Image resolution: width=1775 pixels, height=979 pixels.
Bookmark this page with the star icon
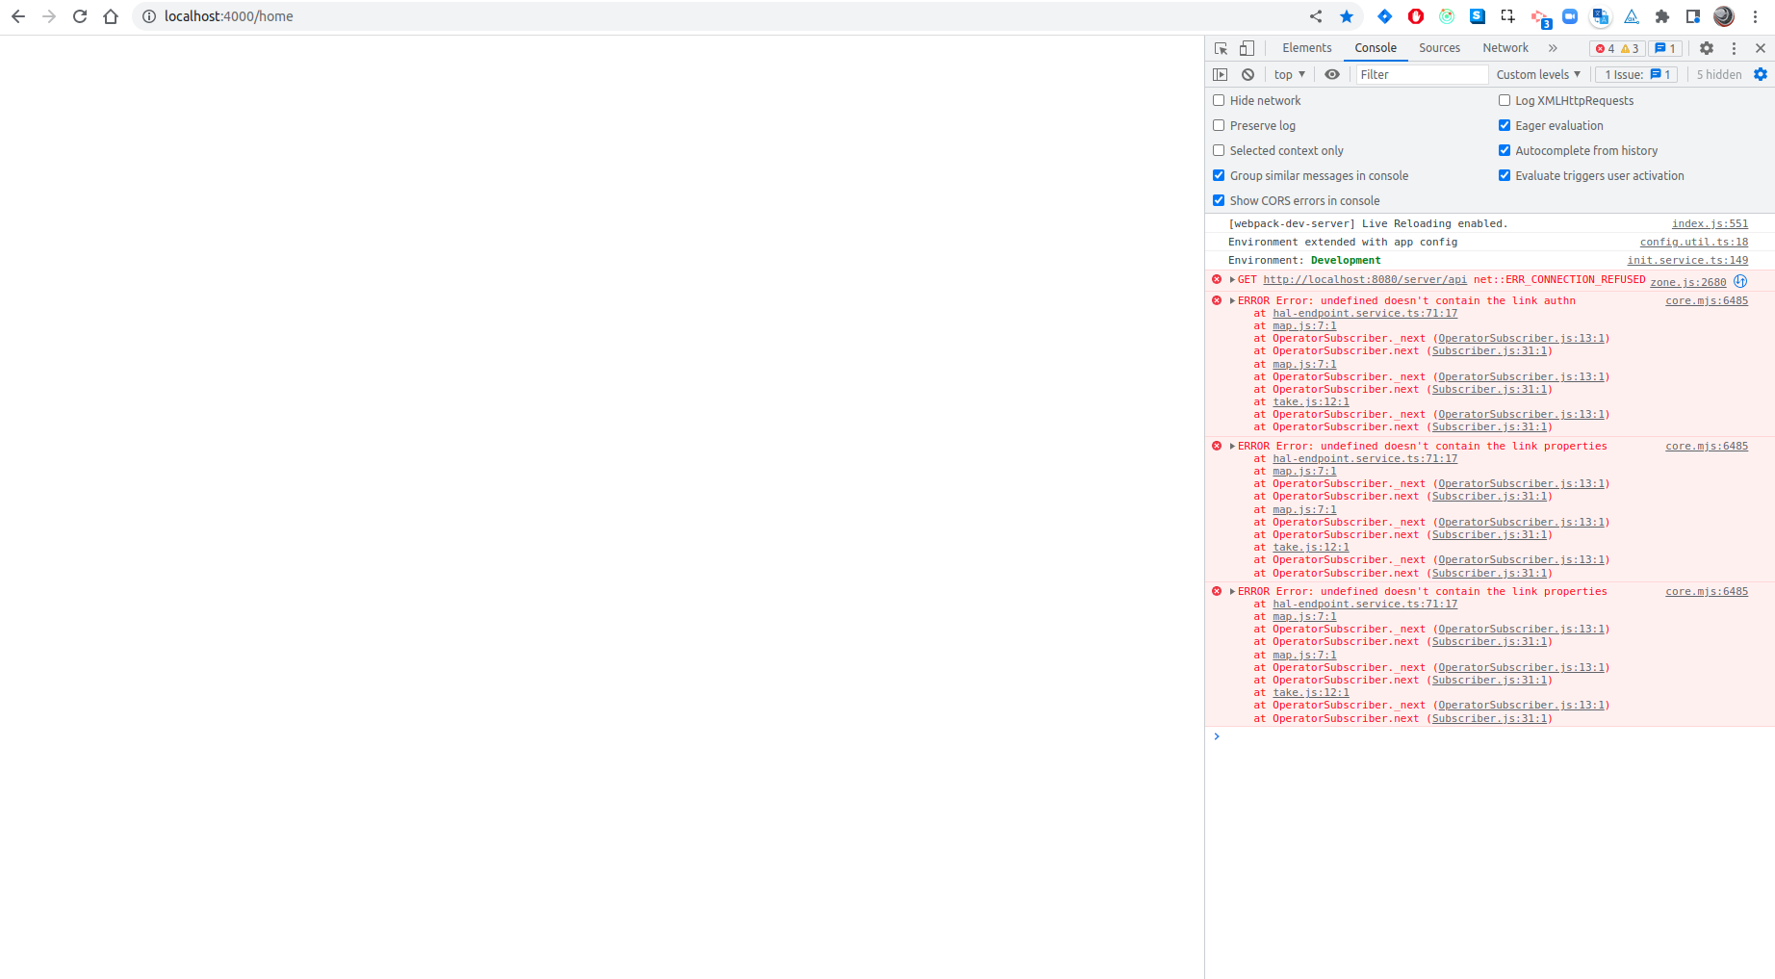(1347, 16)
